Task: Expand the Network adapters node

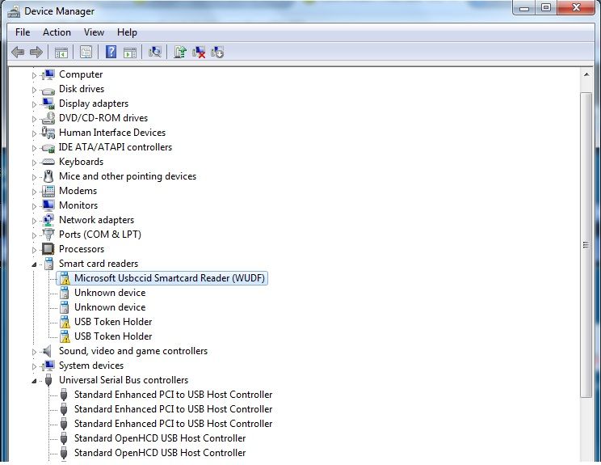Action: click(x=34, y=221)
